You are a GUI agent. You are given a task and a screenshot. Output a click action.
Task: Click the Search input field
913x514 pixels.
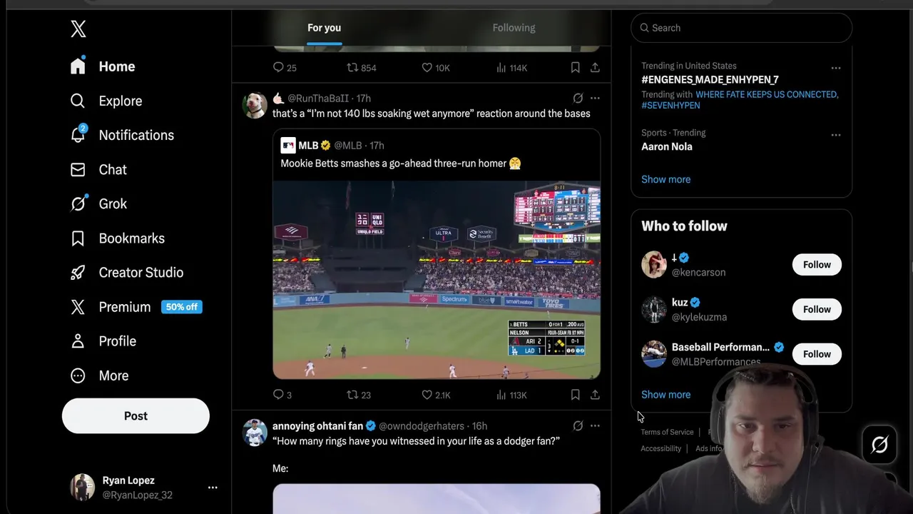click(741, 28)
